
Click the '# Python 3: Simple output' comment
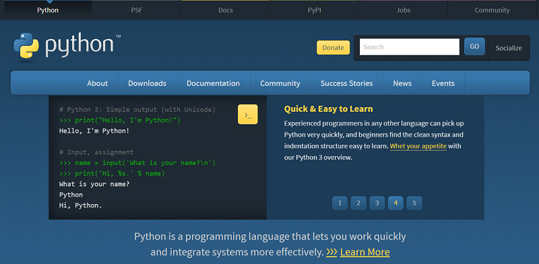137,110
